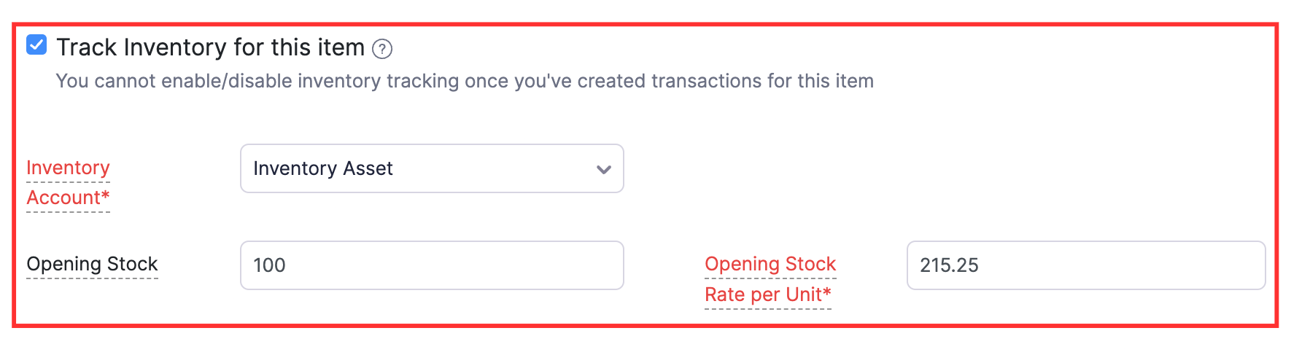1310x363 pixels.
Task: Click the left 'Opening Stock' dashed label
Action: (92, 264)
